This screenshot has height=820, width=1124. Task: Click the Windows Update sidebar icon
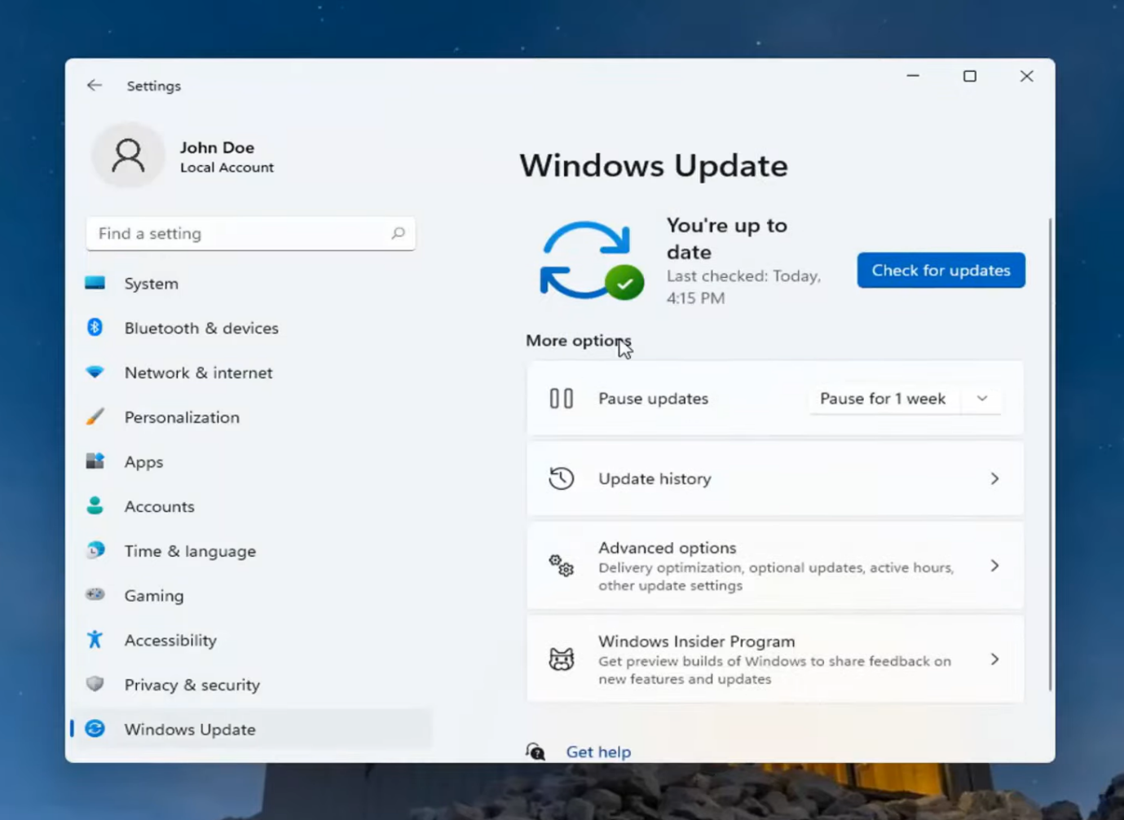point(95,729)
